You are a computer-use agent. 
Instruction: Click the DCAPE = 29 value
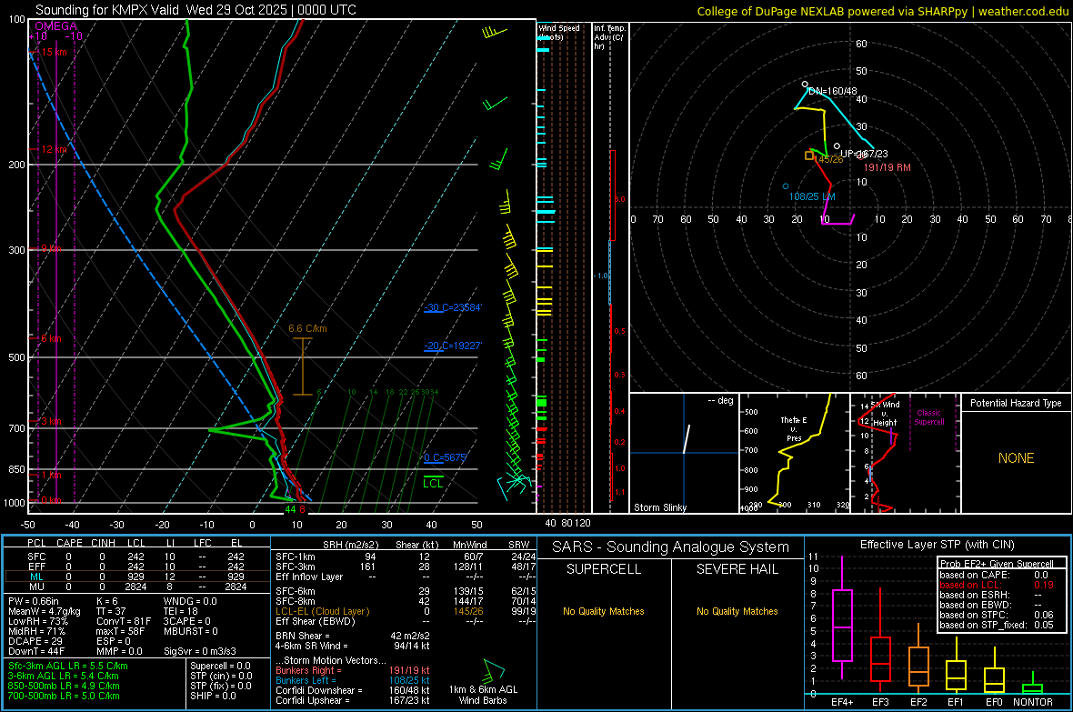35,641
